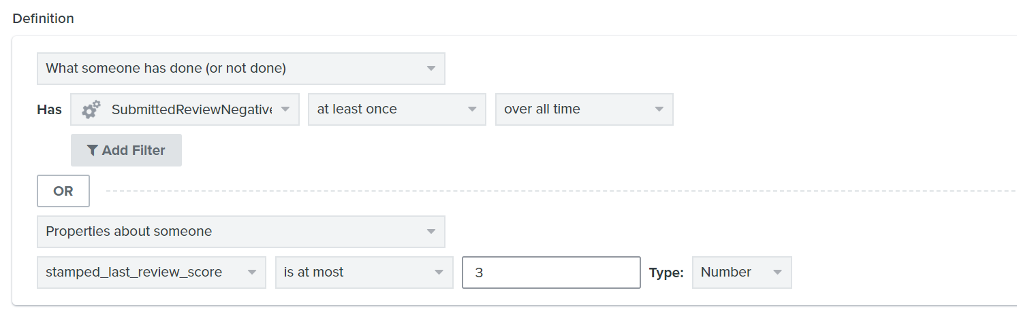Click the OR condition button
This screenshot has width=1017, height=316.
pos(63,191)
